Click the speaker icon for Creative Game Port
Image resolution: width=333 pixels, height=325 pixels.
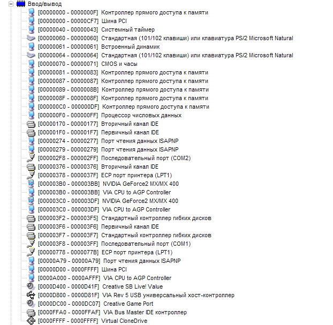pos(31,304)
